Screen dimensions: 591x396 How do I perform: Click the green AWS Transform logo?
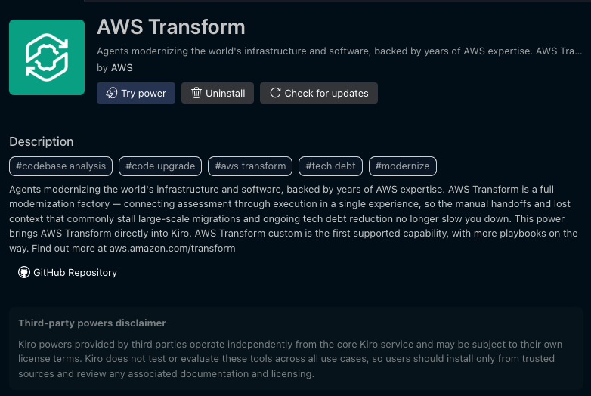47,57
